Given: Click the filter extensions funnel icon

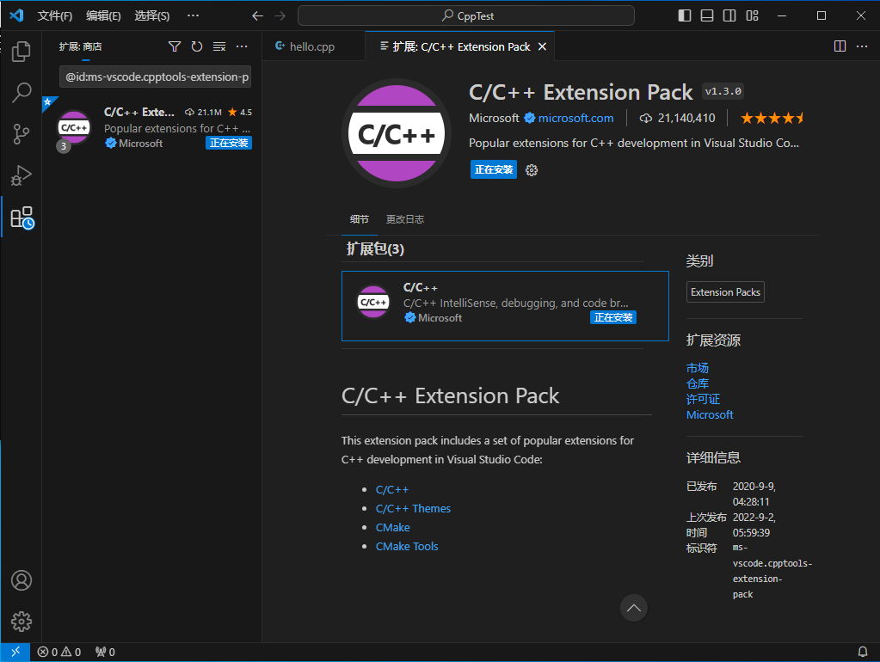Looking at the screenshot, I should (175, 46).
